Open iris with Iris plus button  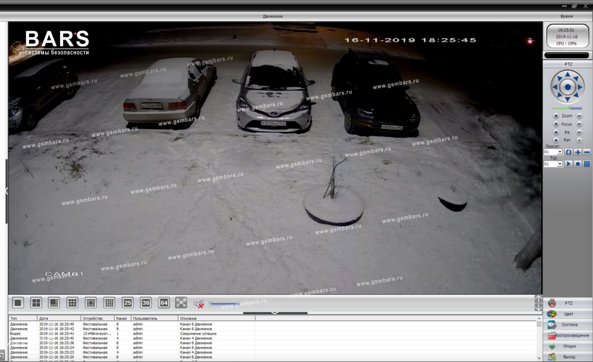(556, 132)
